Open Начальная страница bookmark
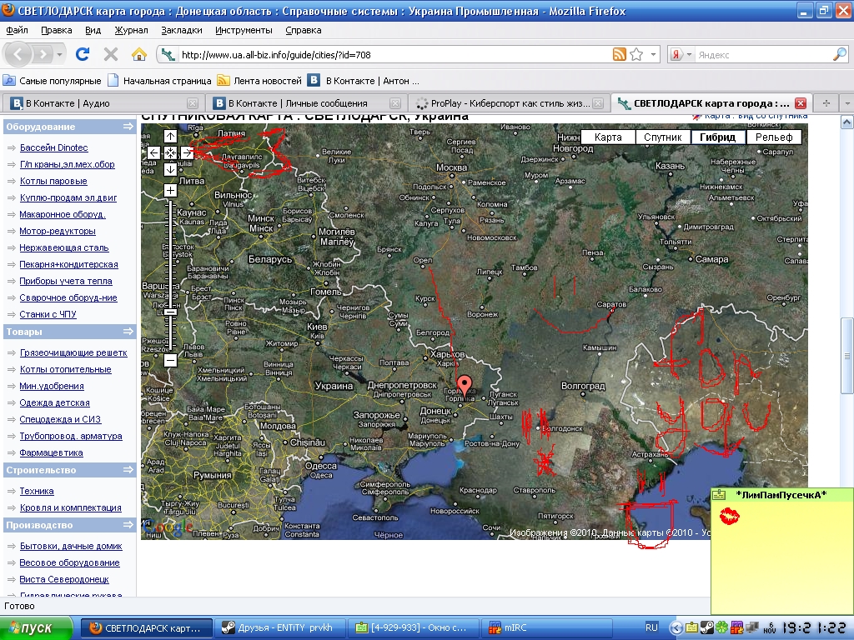Image resolution: width=854 pixels, height=640 pixels. [159, 81]
